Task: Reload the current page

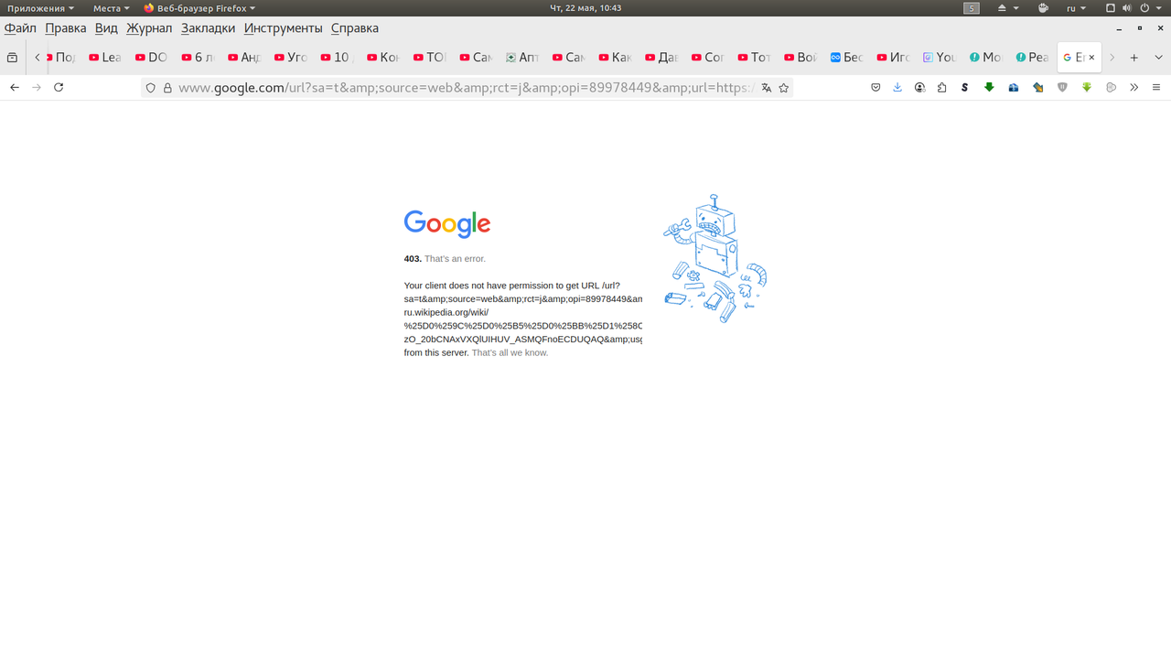Action: [59, 88]
